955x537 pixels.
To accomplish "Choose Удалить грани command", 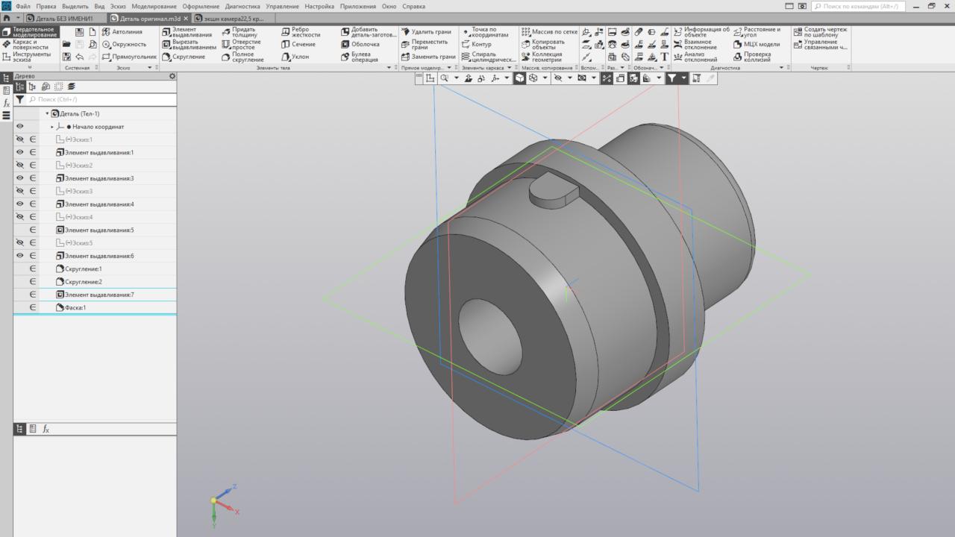I will pos(426,32).
